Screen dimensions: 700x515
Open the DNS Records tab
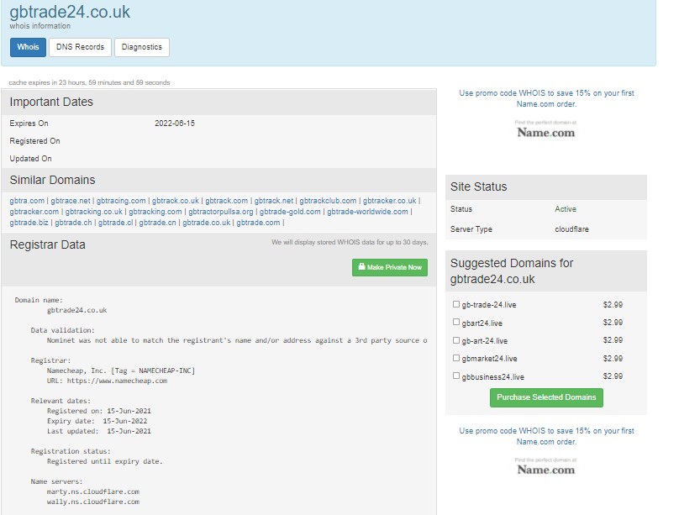coord(80,47)
